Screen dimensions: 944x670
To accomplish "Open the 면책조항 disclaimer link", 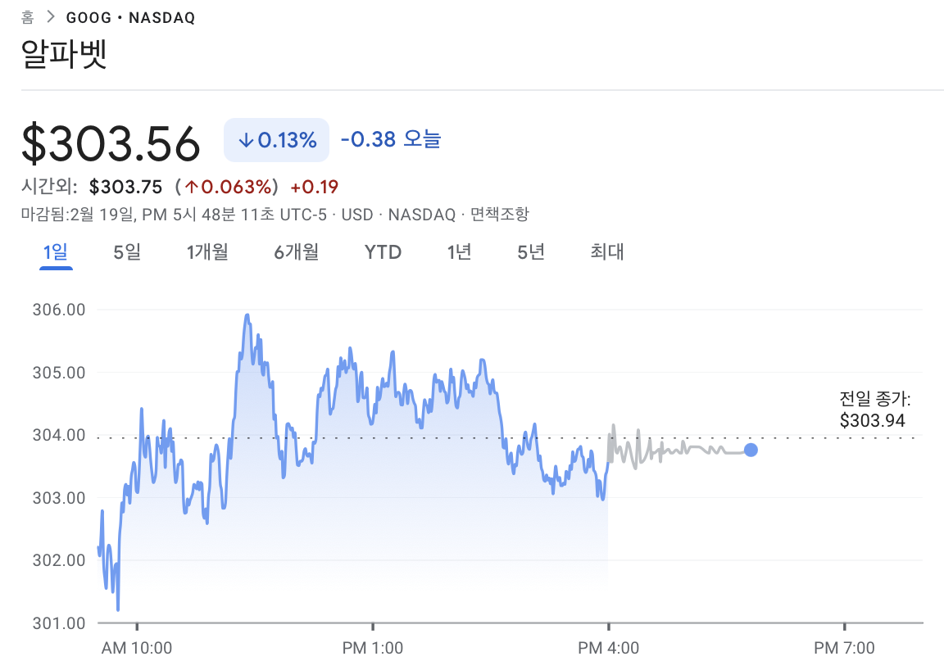I will coord(499,215).
